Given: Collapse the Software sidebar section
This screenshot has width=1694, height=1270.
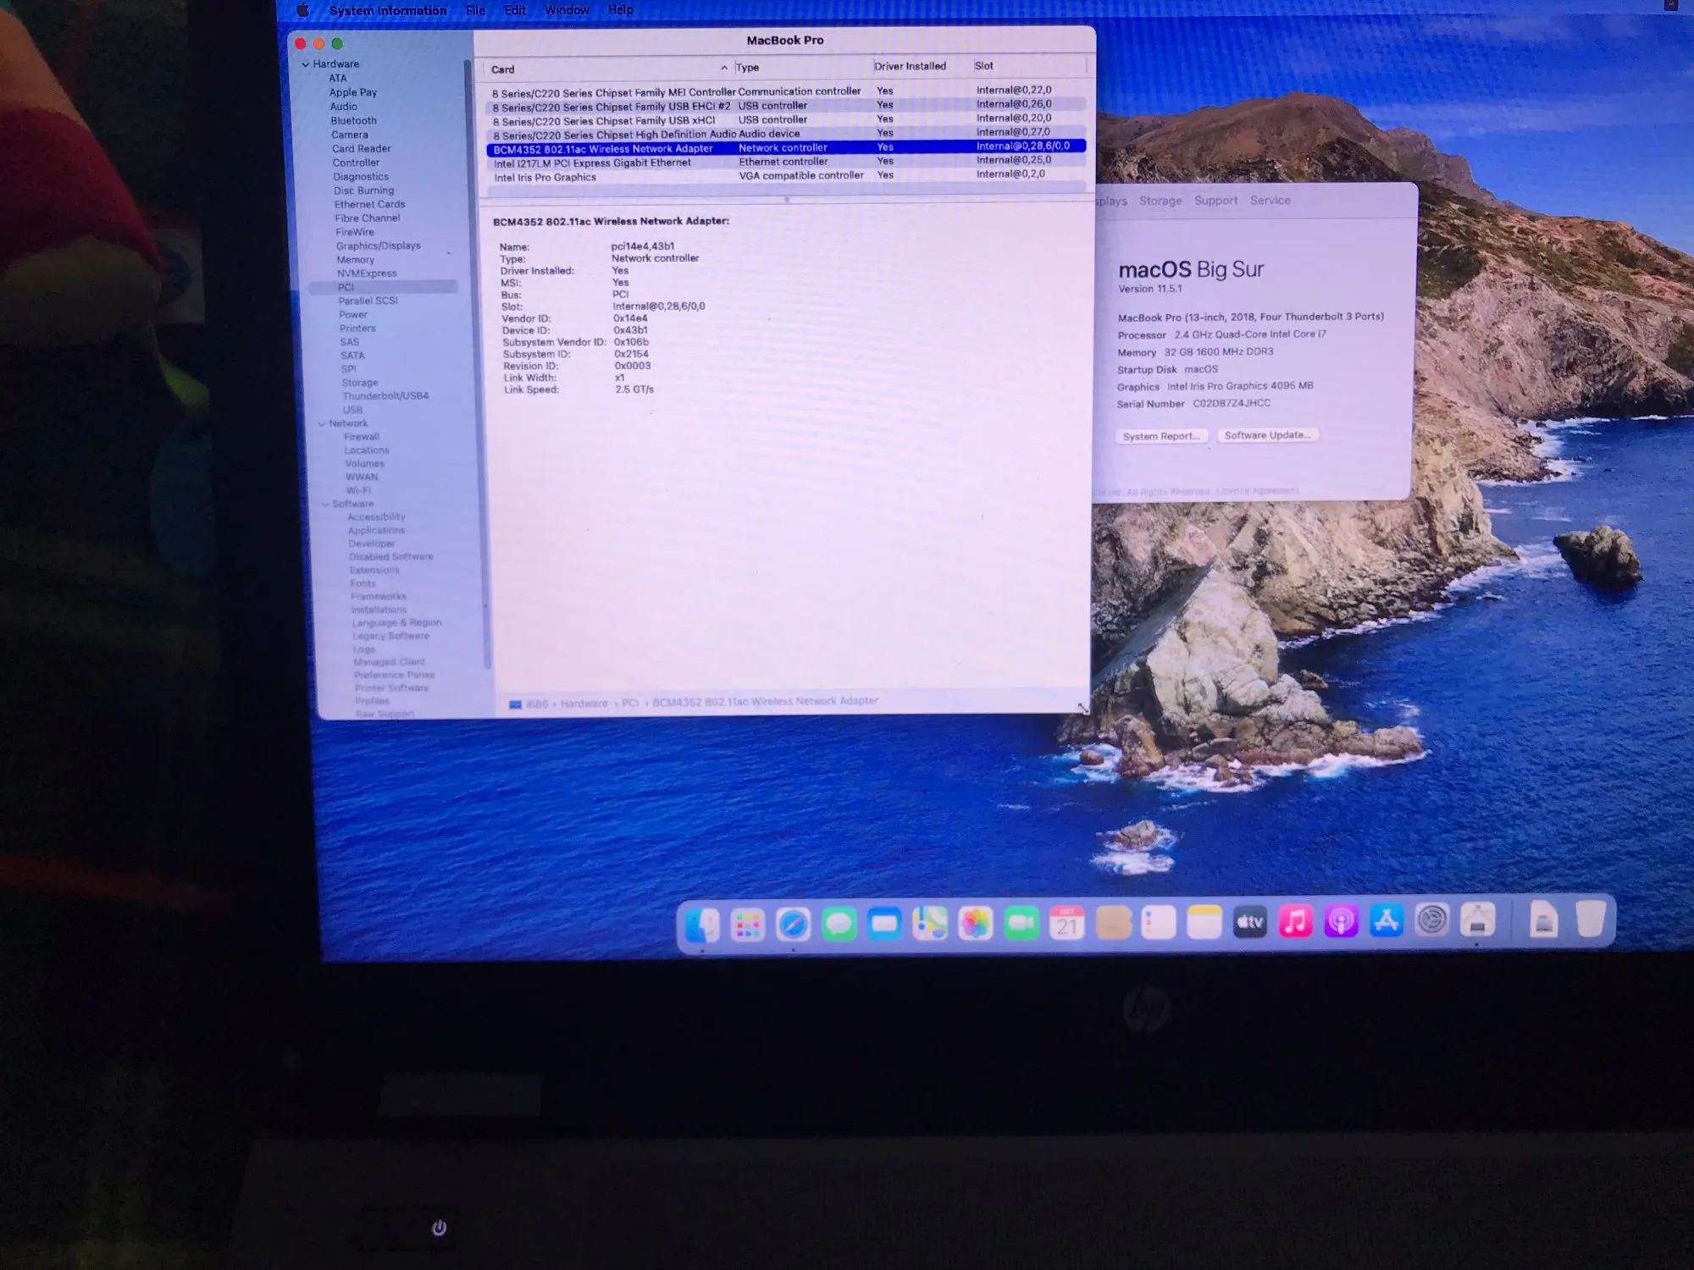Looking at the screenshot, I should coord(325,504).
